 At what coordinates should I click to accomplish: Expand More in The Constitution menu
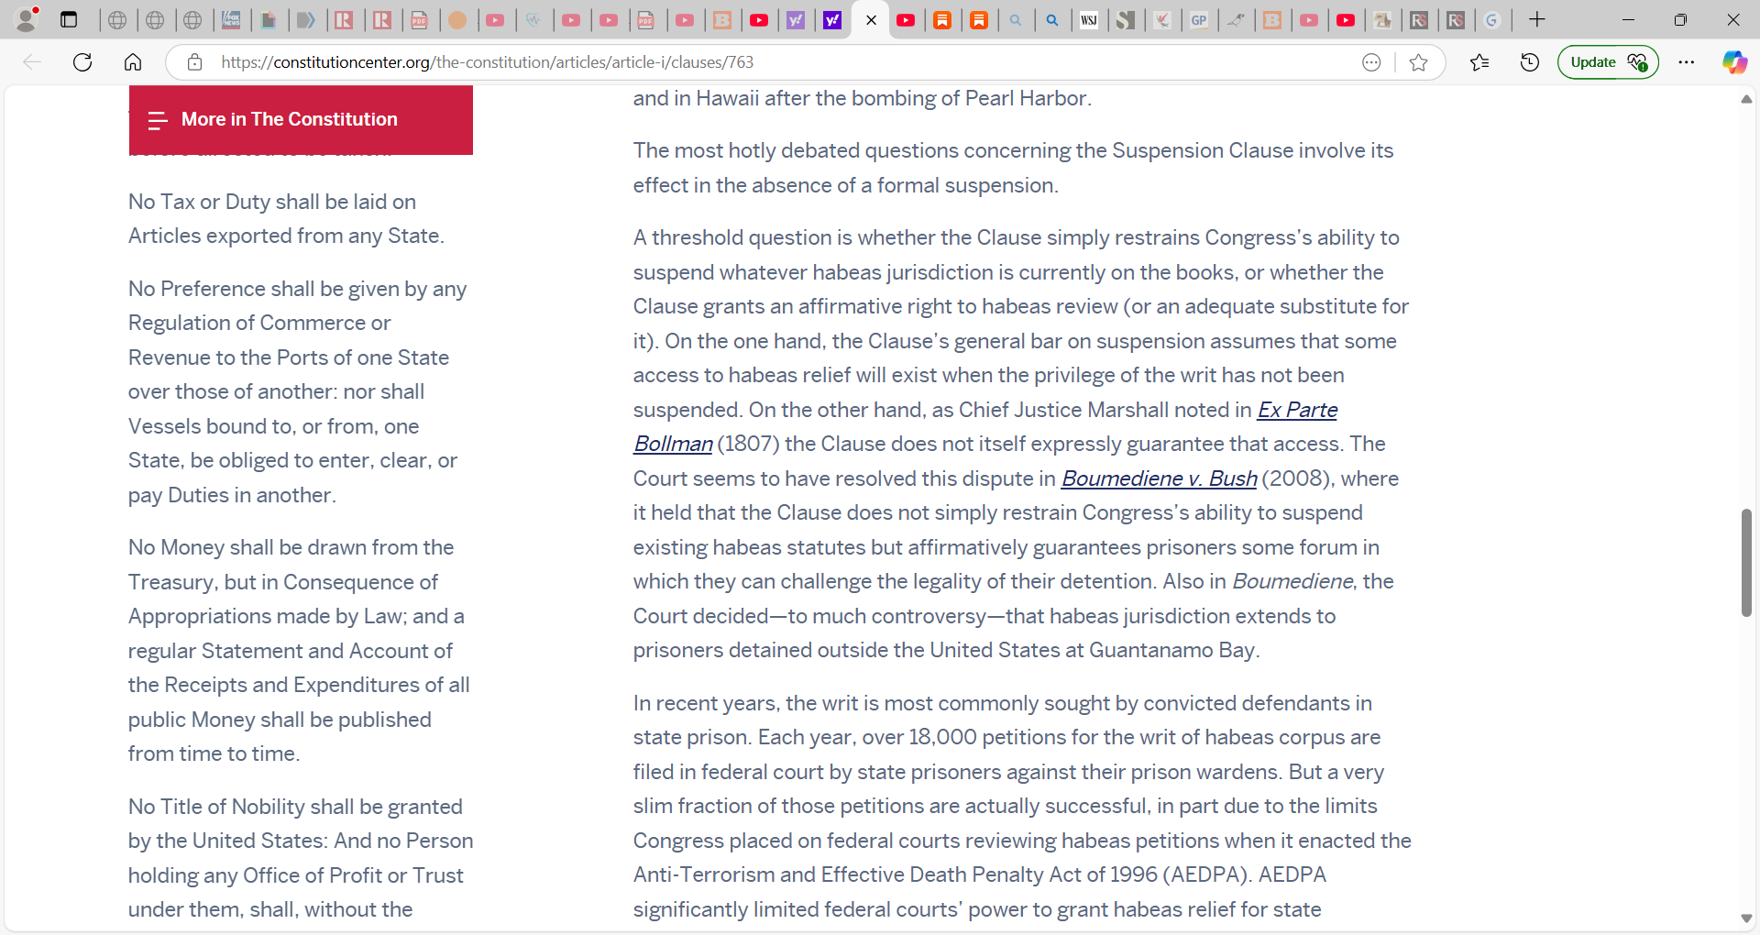point(301,120)
